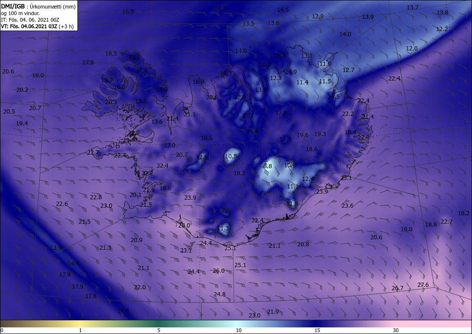Image resolution: width=472 pixels, height=334 pixels.
Task: Click the map value "16.4"
Action: click(x=350, y=132)
